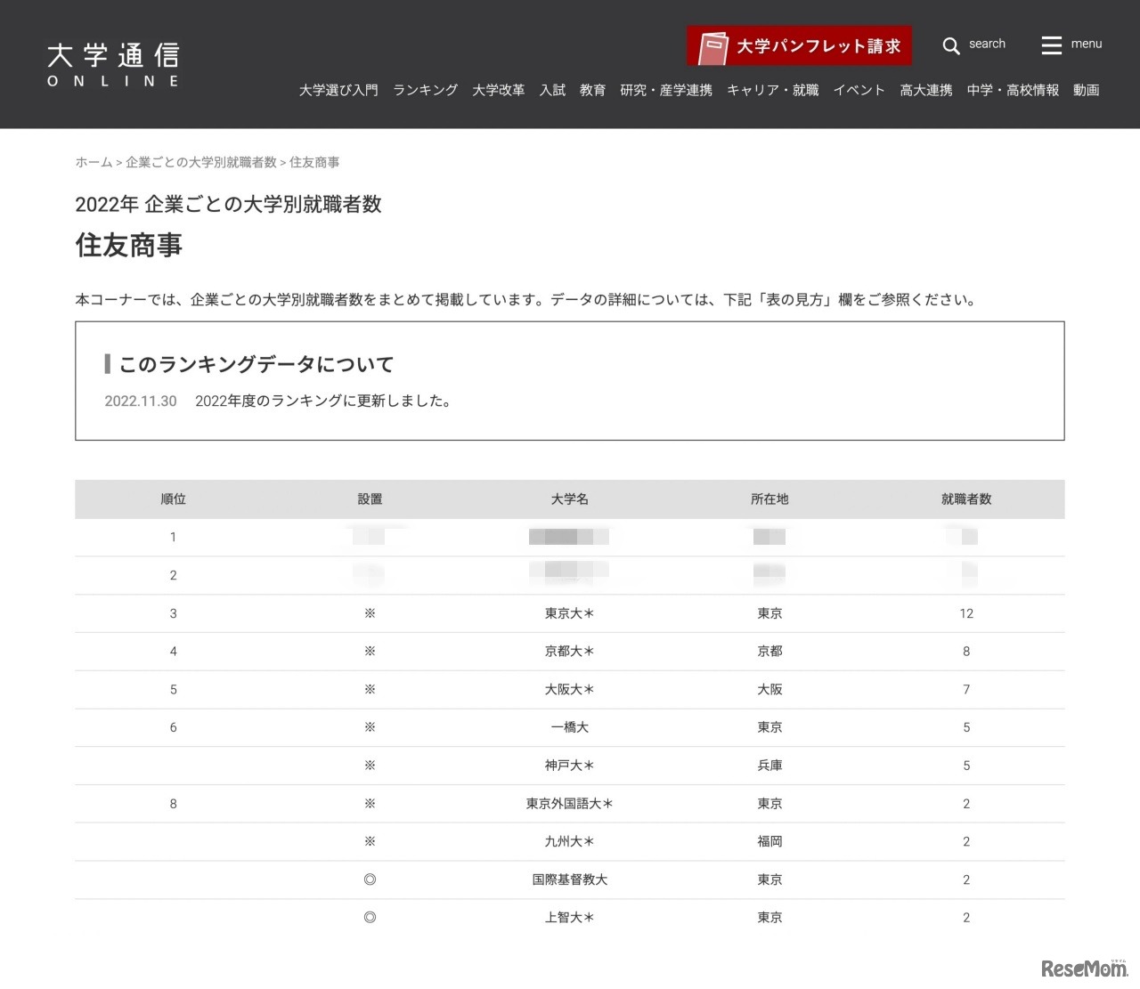1140x989 pixels.
Task: Open the 入試 navigation item
Action: pos(552,90)
